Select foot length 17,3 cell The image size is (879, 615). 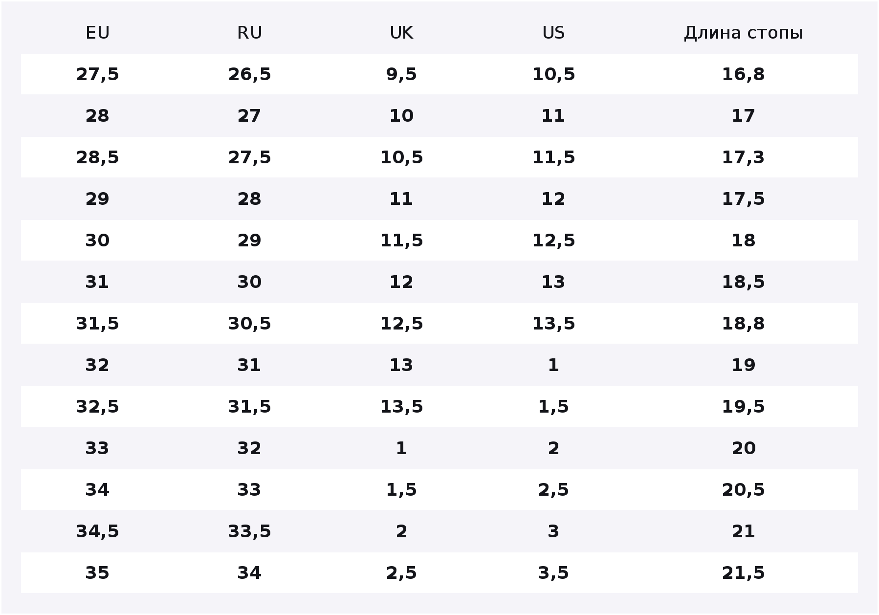tap(743, 157)
